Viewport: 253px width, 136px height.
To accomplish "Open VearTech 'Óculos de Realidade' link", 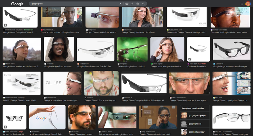I will 198,66.
